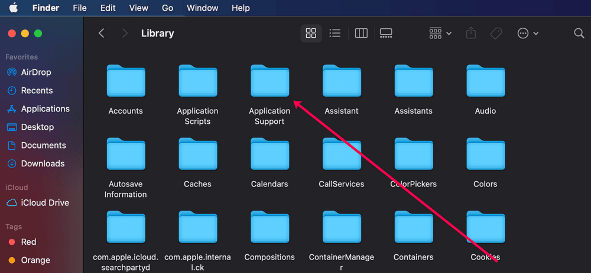Open the View menu

(x=138, y=8)
